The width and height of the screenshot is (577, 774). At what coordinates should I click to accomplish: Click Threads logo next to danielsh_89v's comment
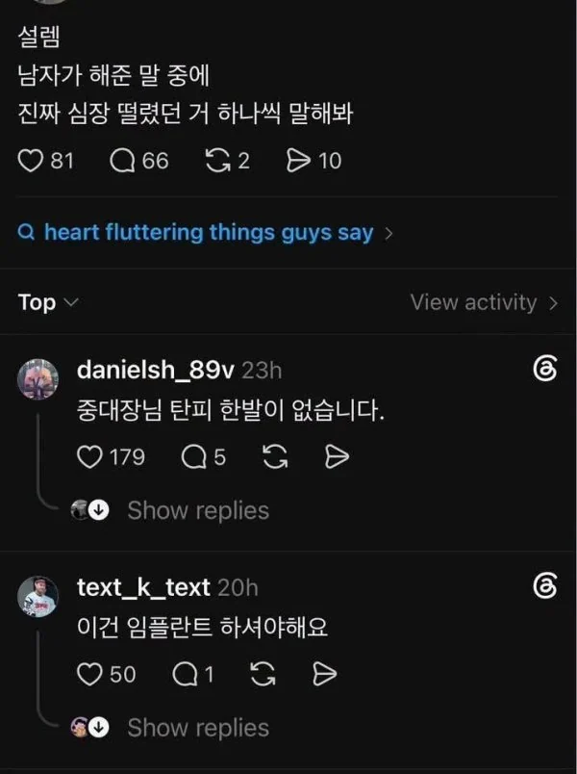click(x=545, y=369)
